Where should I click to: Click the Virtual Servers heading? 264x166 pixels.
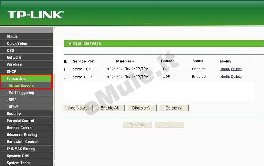pyautogui.click(x=85, y=43)
